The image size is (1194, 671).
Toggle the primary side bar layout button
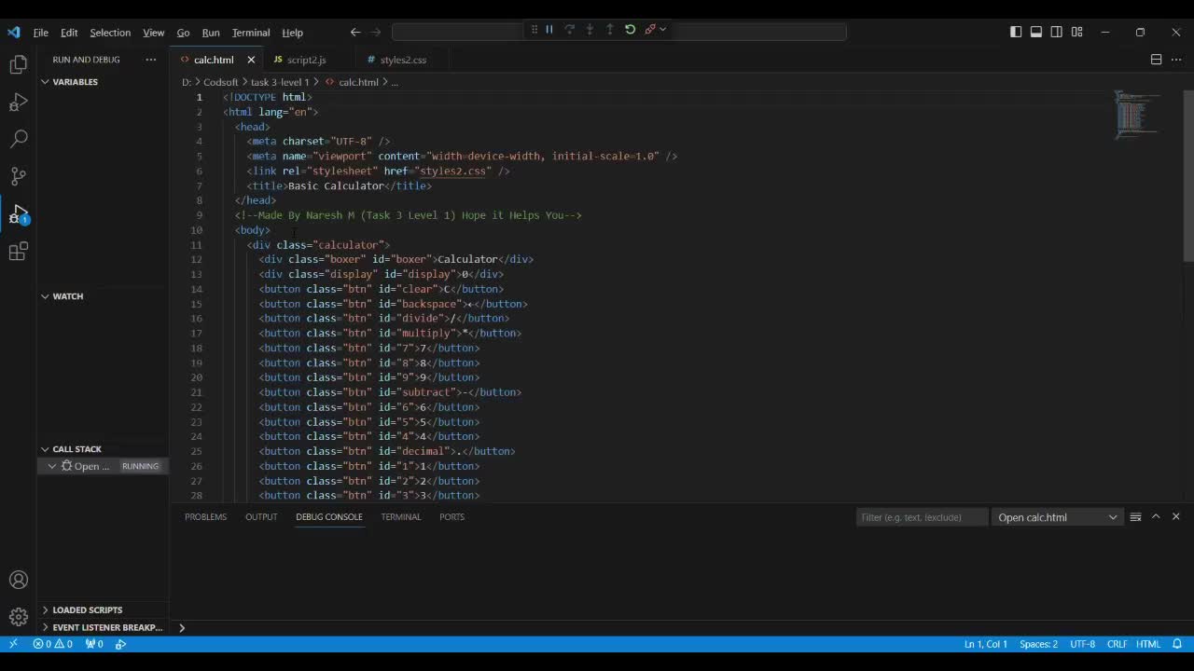(x=1016, y=32)
